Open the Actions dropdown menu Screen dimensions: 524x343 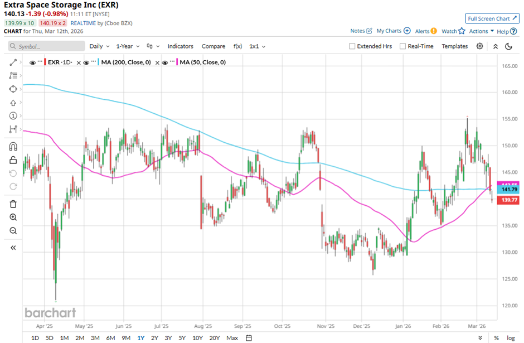pyautogui.click(x=481, y=31)
